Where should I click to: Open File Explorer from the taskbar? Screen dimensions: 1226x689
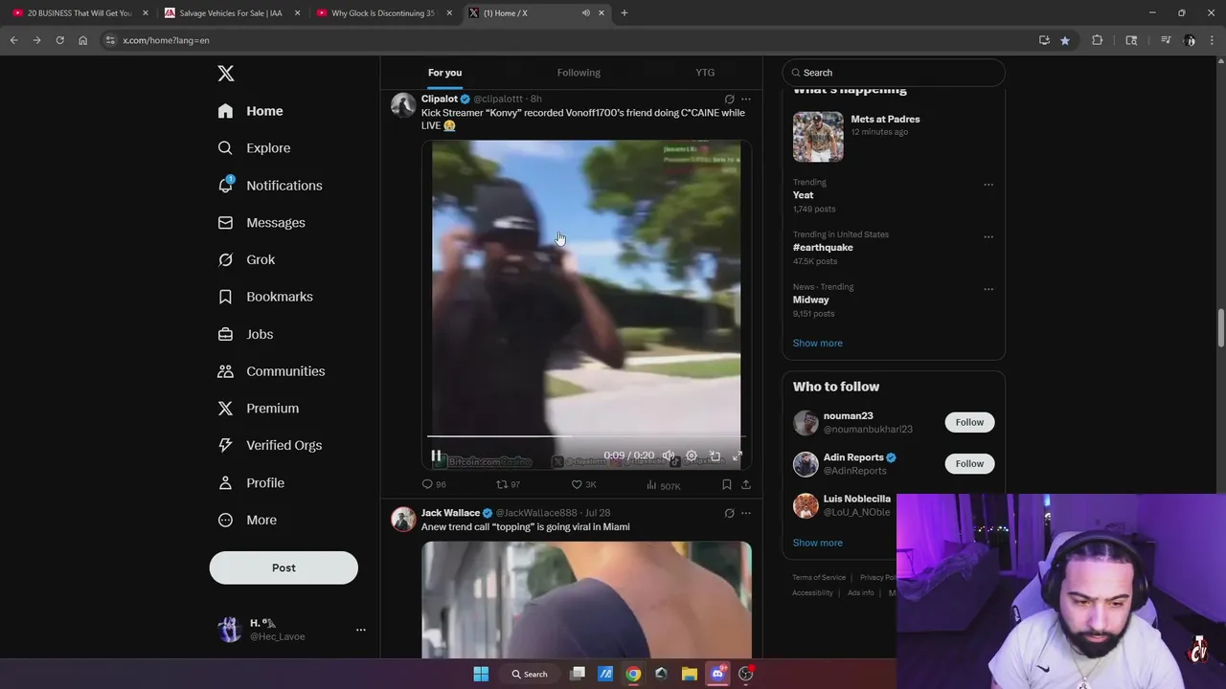689,674
